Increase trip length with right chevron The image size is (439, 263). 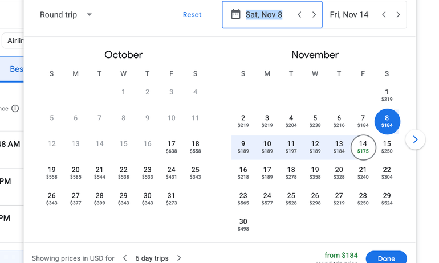(179, 258)
